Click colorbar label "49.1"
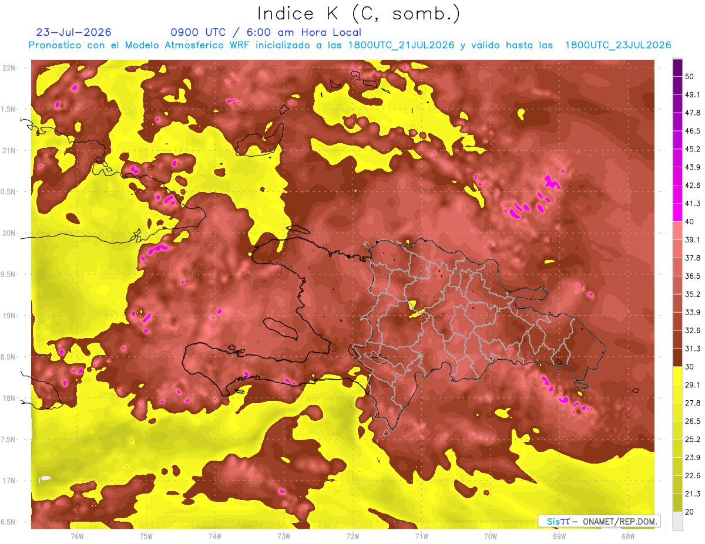Viewport: 705px width, 544px height. click(693, 94)
